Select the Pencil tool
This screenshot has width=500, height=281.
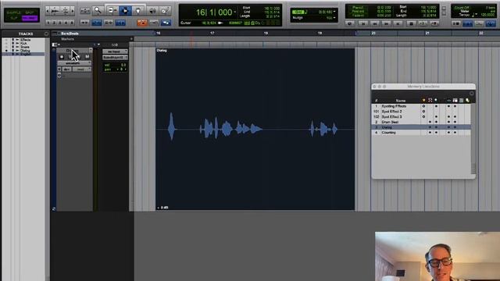point(165,11)
